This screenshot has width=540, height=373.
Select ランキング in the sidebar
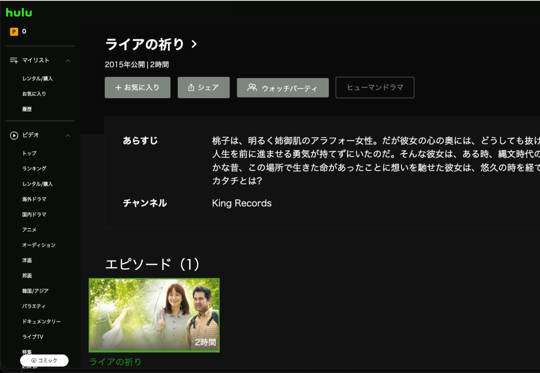tap(34, 169)
